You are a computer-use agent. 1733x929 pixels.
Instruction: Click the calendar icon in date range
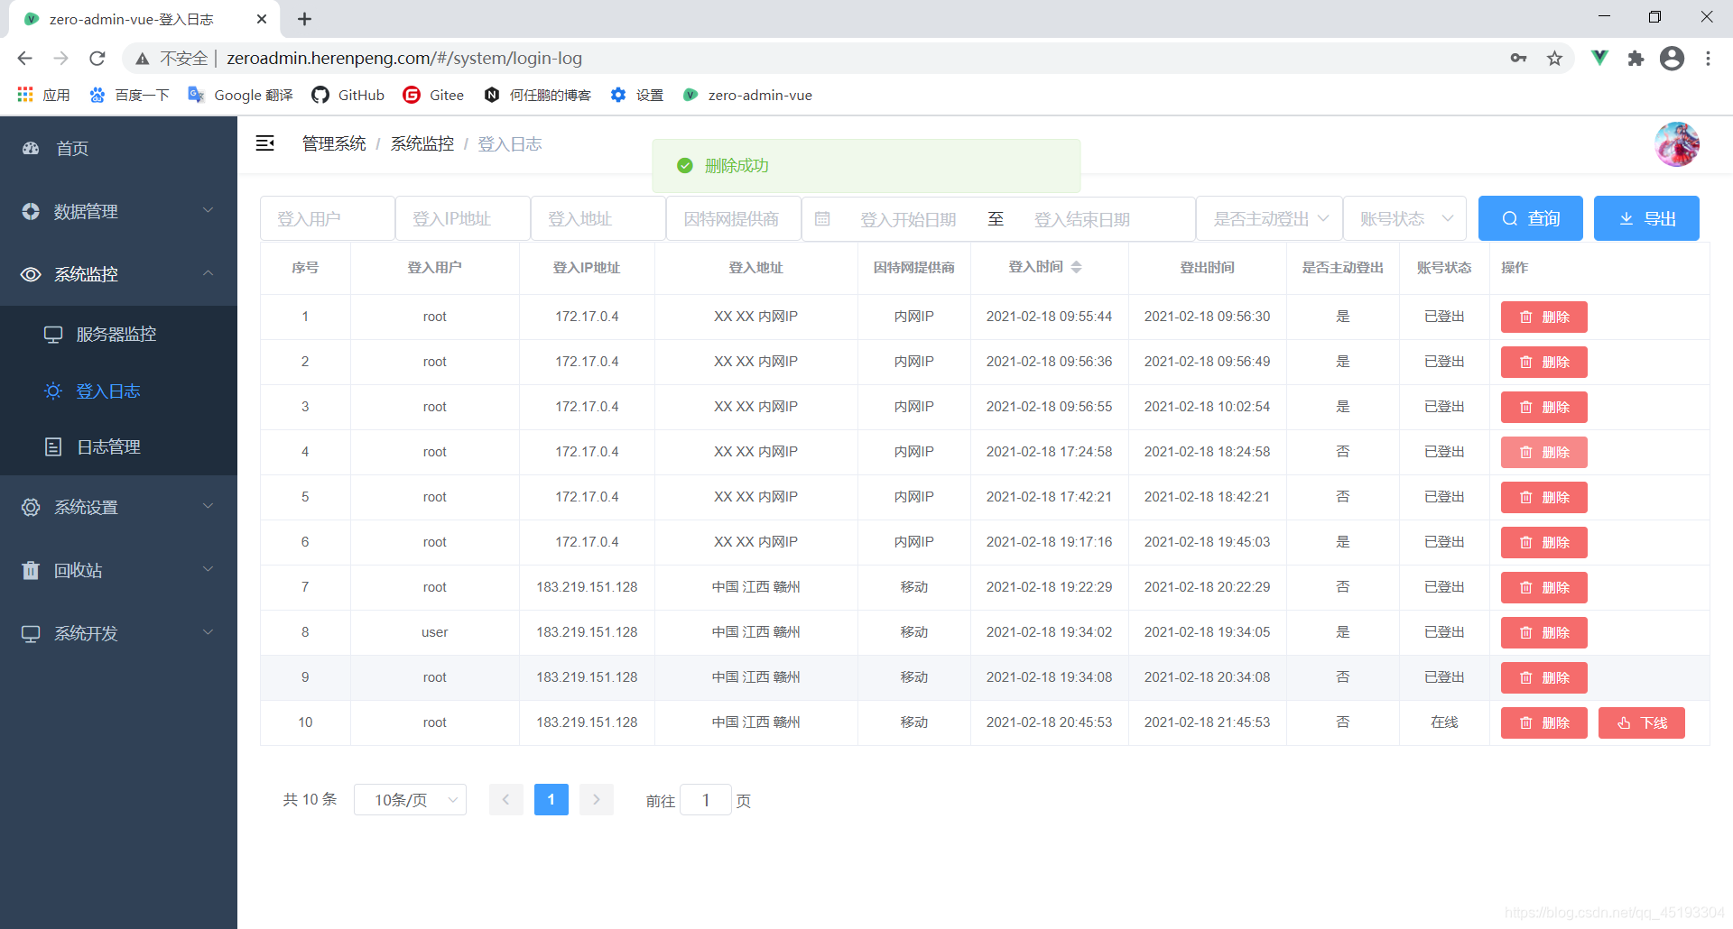(x=822, y=219)
